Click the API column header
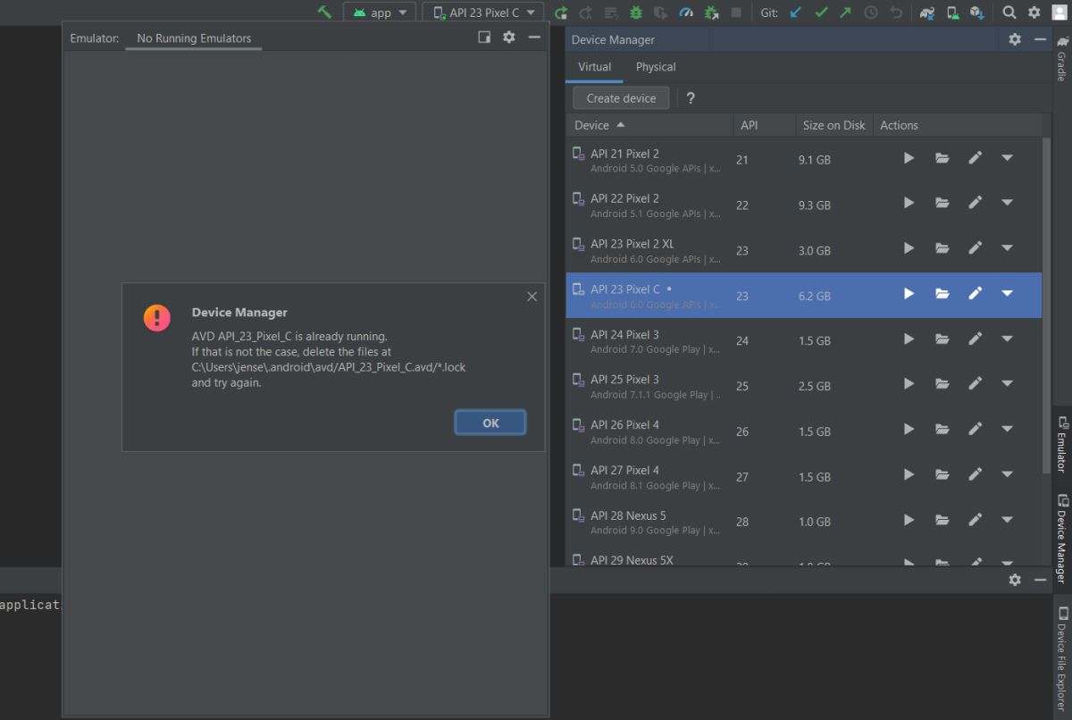1072x720 pixels. 764,125
